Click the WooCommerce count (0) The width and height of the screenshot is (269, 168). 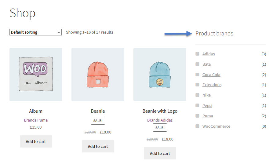point(264,126)
